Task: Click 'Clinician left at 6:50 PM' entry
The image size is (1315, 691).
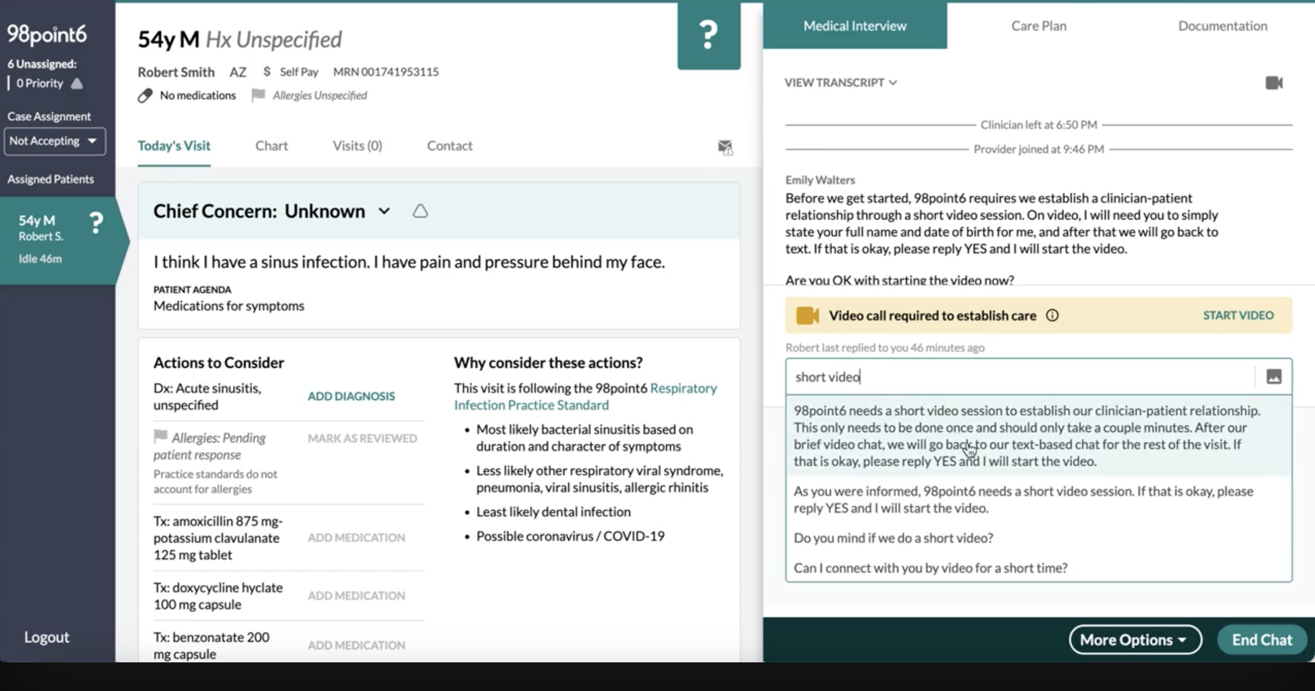Action: click(1039, 125)
